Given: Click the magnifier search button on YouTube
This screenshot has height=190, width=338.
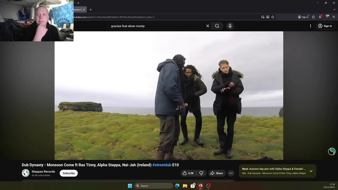Looking at the screenshot, I should coord(217,26).
